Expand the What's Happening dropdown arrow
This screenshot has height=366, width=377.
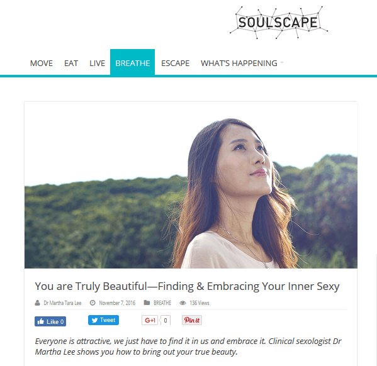tap(282, 63)
